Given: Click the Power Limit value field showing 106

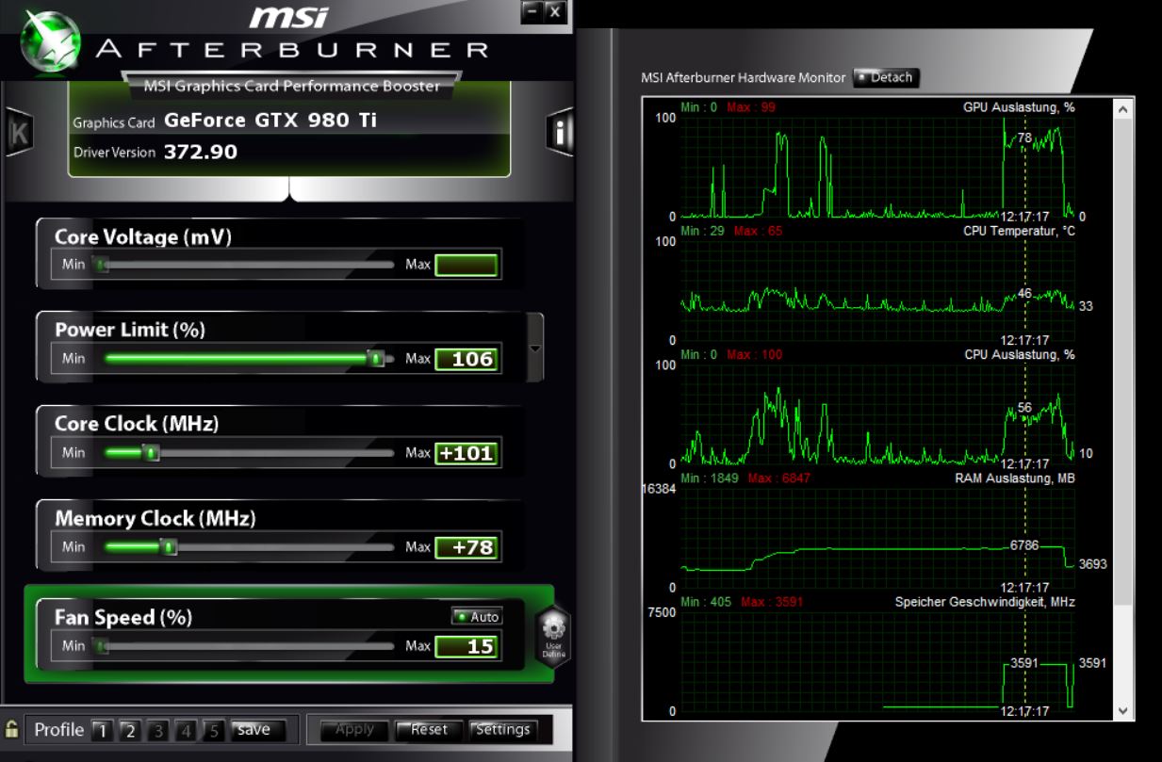Looking at the screenshot, I should 466,359.
